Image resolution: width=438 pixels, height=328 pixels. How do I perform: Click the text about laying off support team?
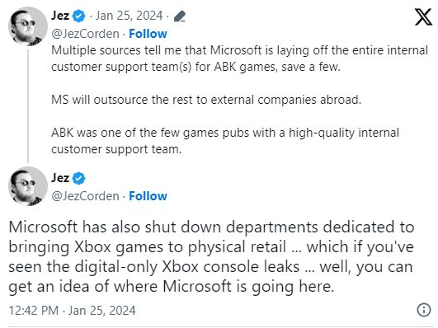(239, 59)
